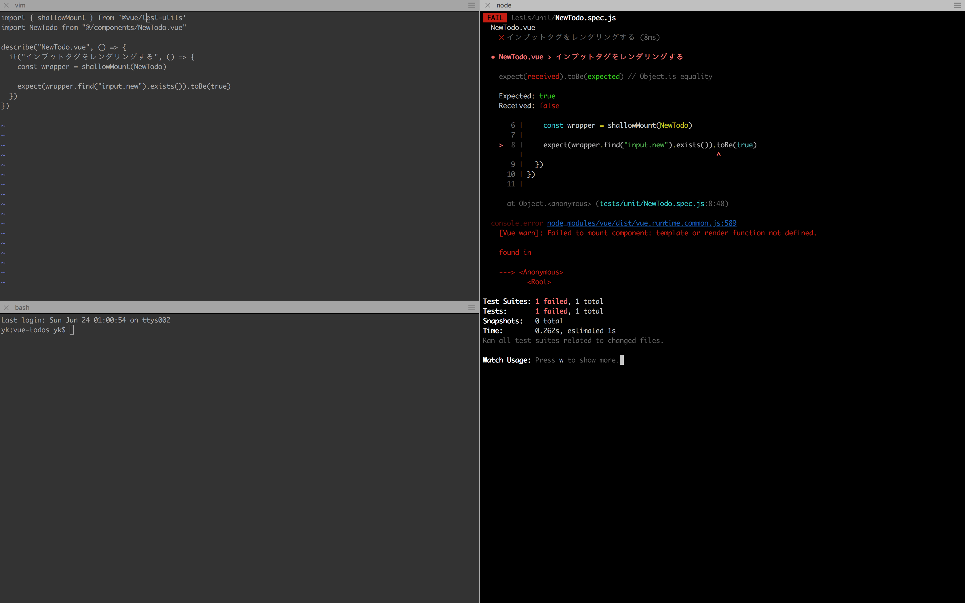Click the Watch Usage prompt line
This screenshot has height=603, width=965.
550,360
